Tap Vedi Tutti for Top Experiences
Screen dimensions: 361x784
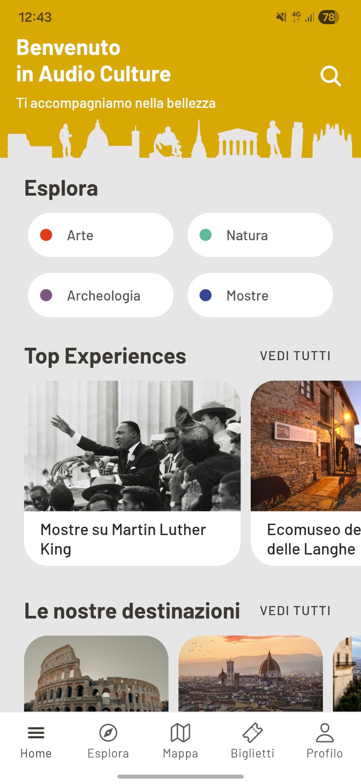coord(295,356)
